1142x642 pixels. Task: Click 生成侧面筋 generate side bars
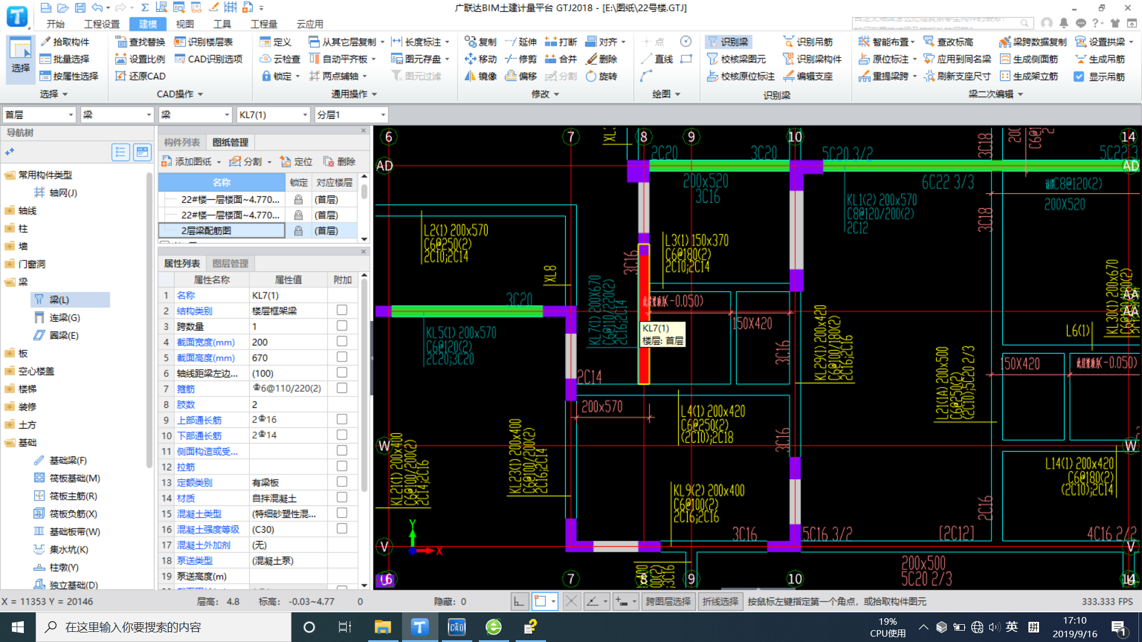coord(1029,59)
